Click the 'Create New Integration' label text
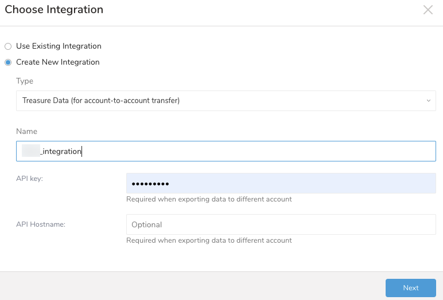This screenshot has width=443, height=300. pos(57,62)
